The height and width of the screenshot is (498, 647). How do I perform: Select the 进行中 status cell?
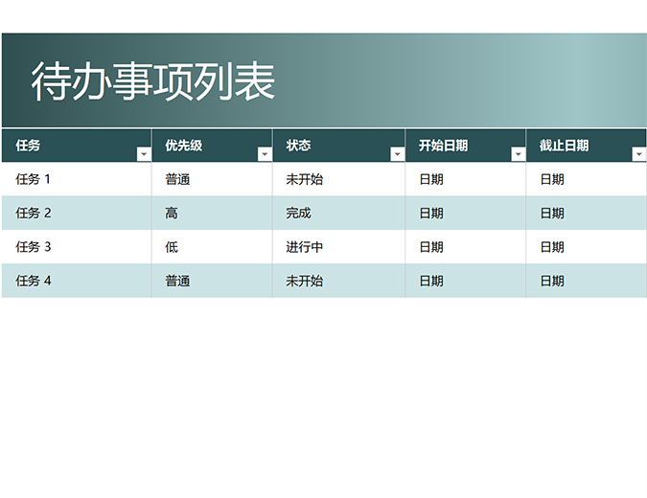pyautogui.click(x=338, y=247)
